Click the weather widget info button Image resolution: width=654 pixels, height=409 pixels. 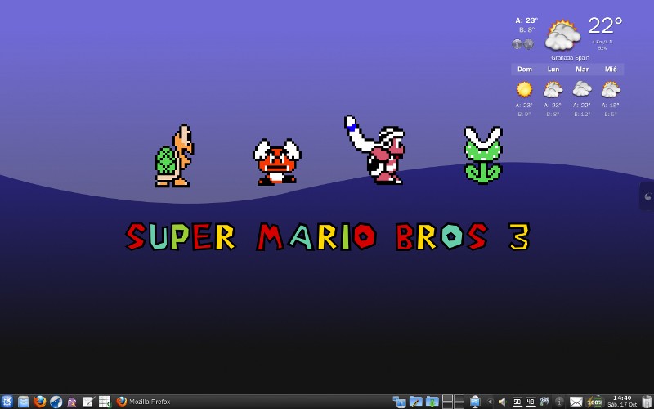point(517,44)
